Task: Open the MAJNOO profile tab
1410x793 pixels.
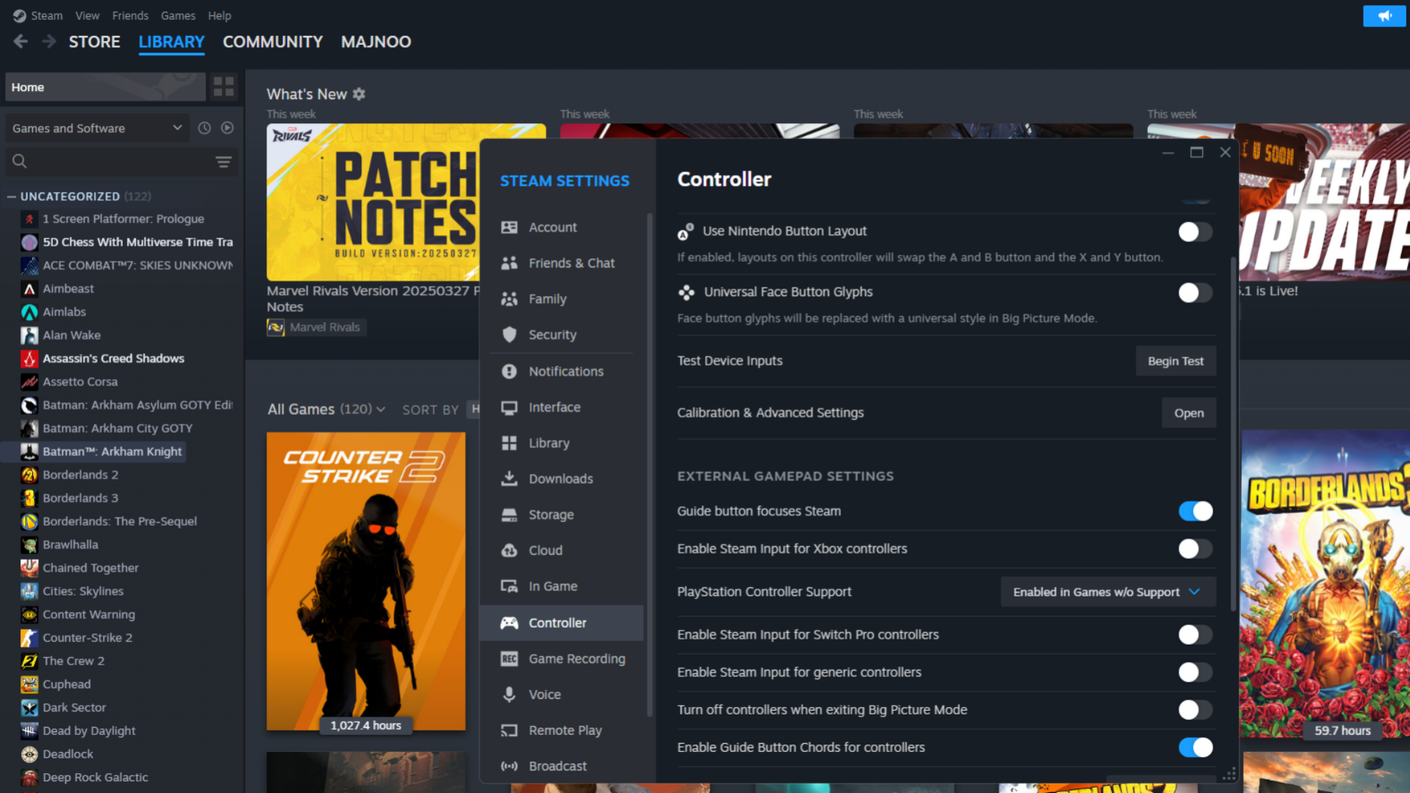Action: [376, 42]
